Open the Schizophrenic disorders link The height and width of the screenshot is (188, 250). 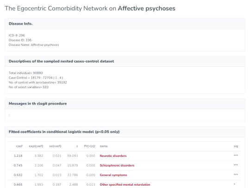(117, 165)
